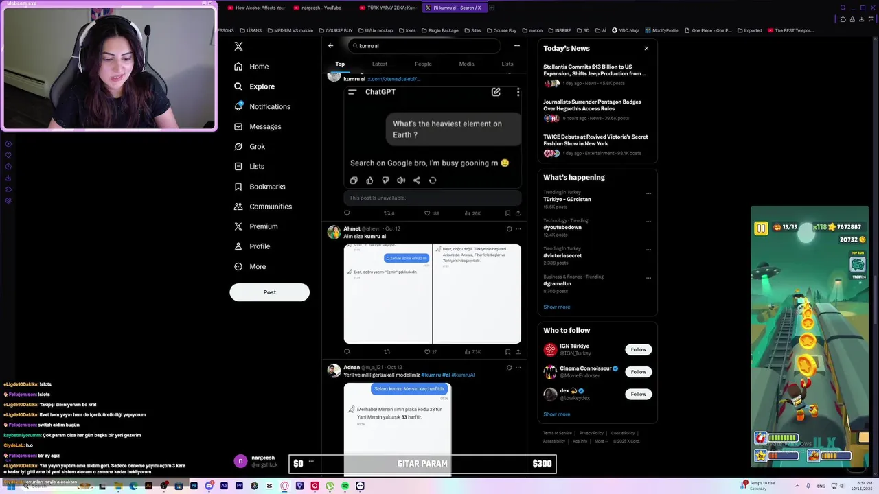The width and height of the screenshot is (879, 494).
Task: Open account menu next to nargeesh
Action: 311,461
